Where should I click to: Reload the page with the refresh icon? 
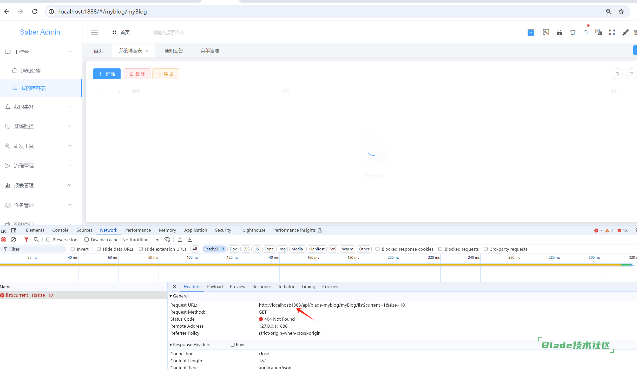tap(35, 11)
